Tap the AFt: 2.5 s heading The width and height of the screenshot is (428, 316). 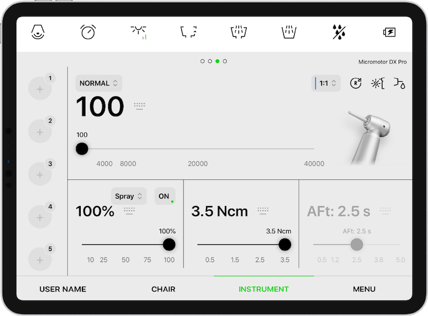(339, 211)
